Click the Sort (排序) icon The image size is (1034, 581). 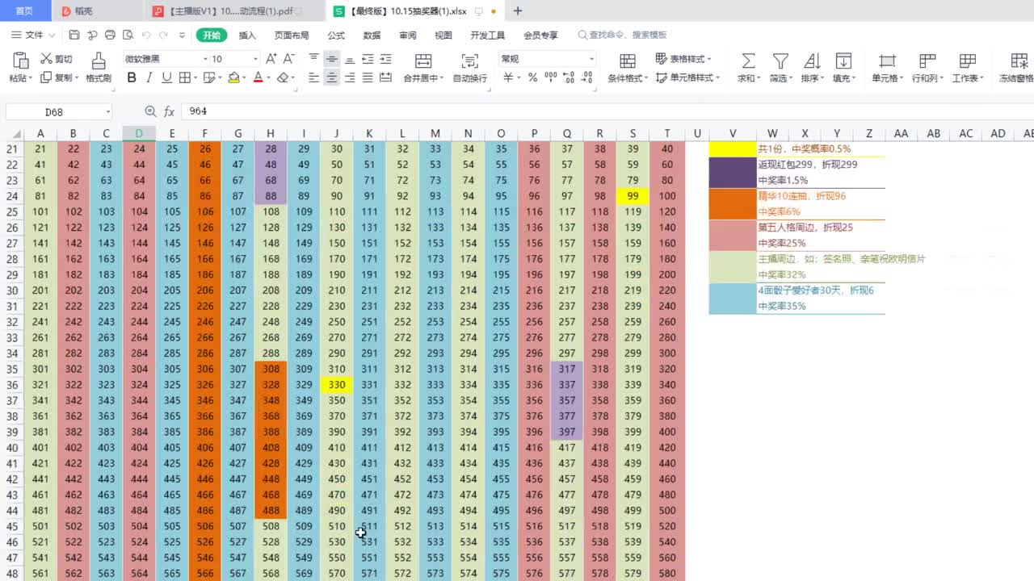tap(811, 61)
